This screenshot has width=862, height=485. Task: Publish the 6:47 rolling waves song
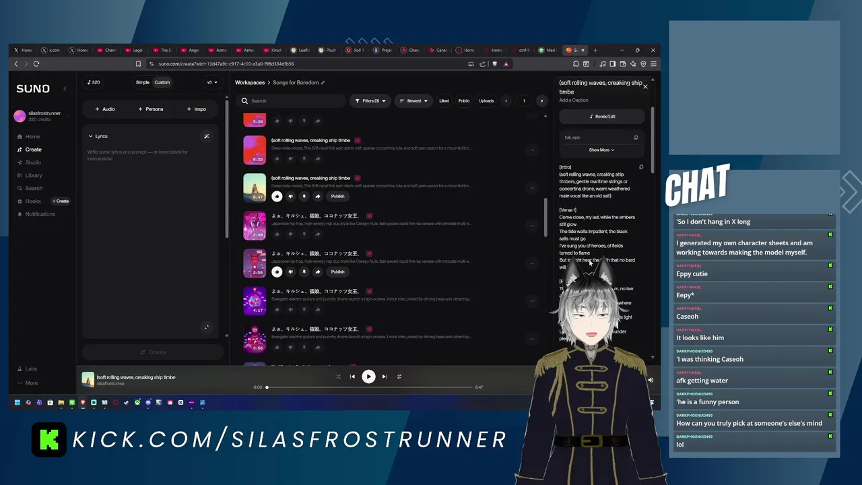337,196
